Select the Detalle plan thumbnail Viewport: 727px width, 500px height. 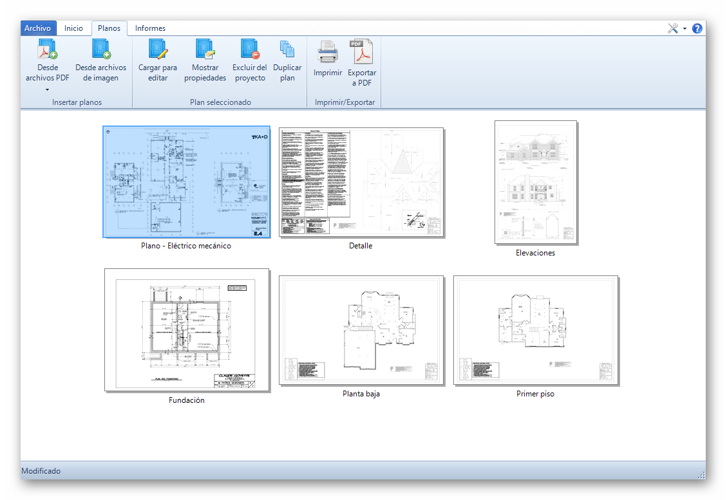tap(361, 183)
